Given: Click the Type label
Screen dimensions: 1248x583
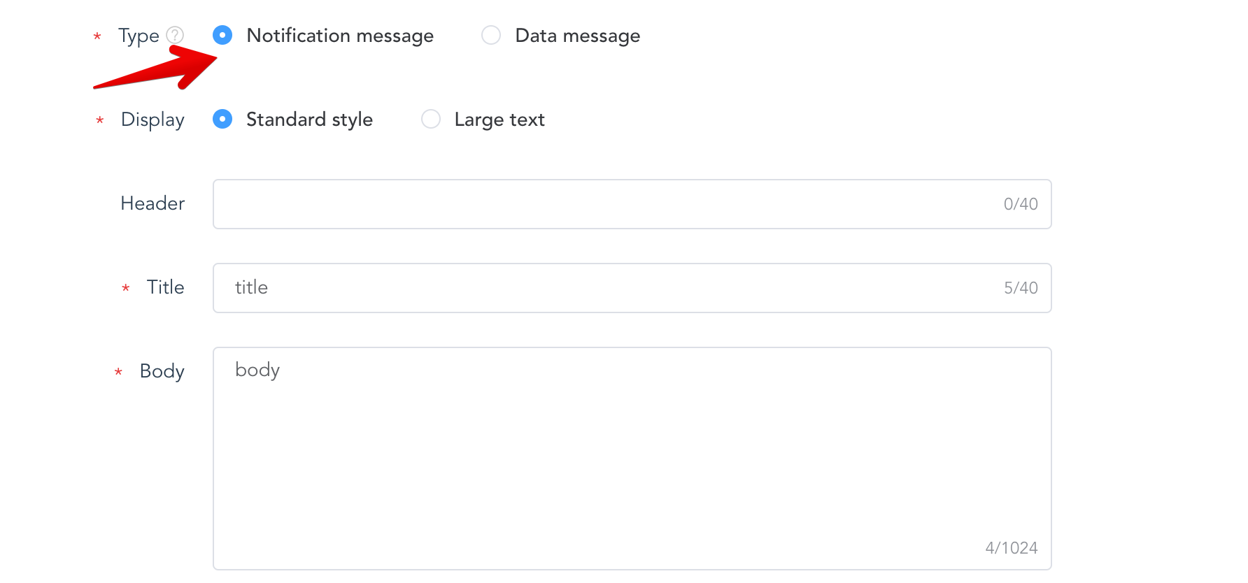Looking at the screenshot, I should coord(139,35).
